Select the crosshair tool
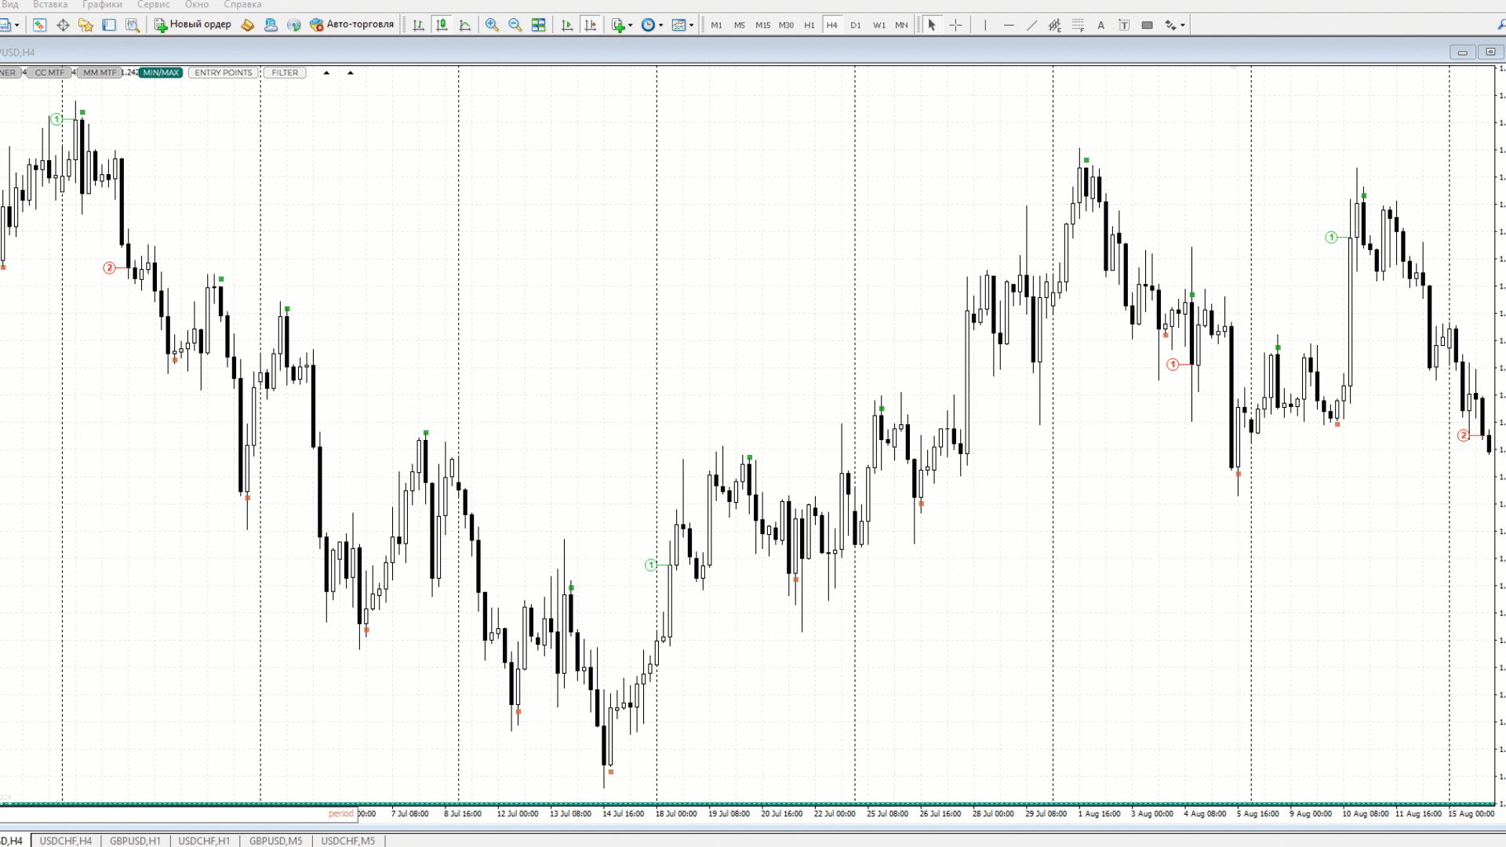The image size is (1506, 847). pos(955,25)
